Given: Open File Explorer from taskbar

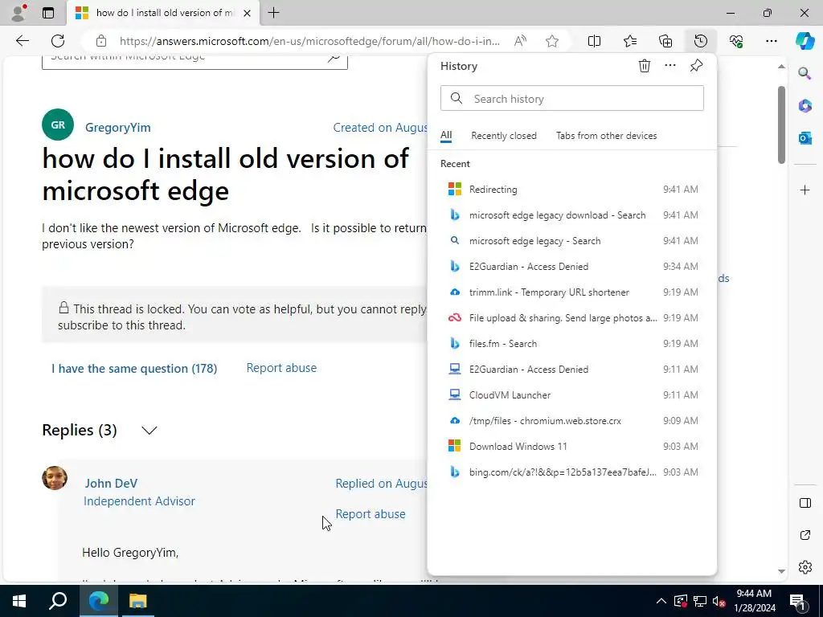Looking at the screenshot, I should click(x=138, y=601).
